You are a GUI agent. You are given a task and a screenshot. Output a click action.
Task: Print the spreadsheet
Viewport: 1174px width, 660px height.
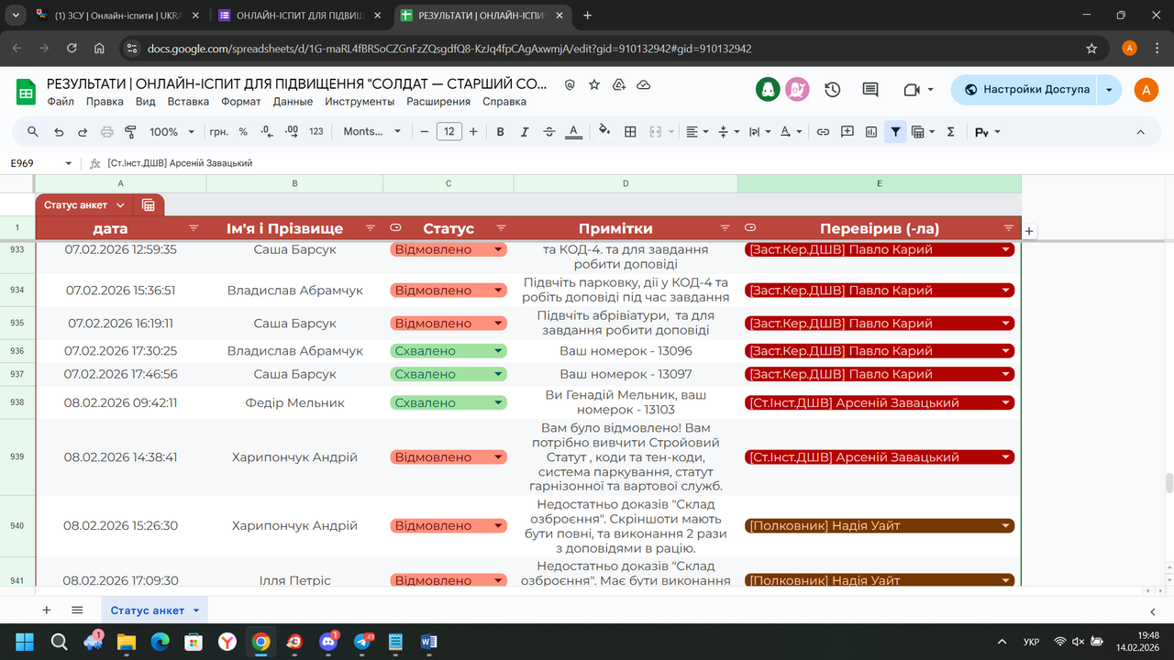106,132
